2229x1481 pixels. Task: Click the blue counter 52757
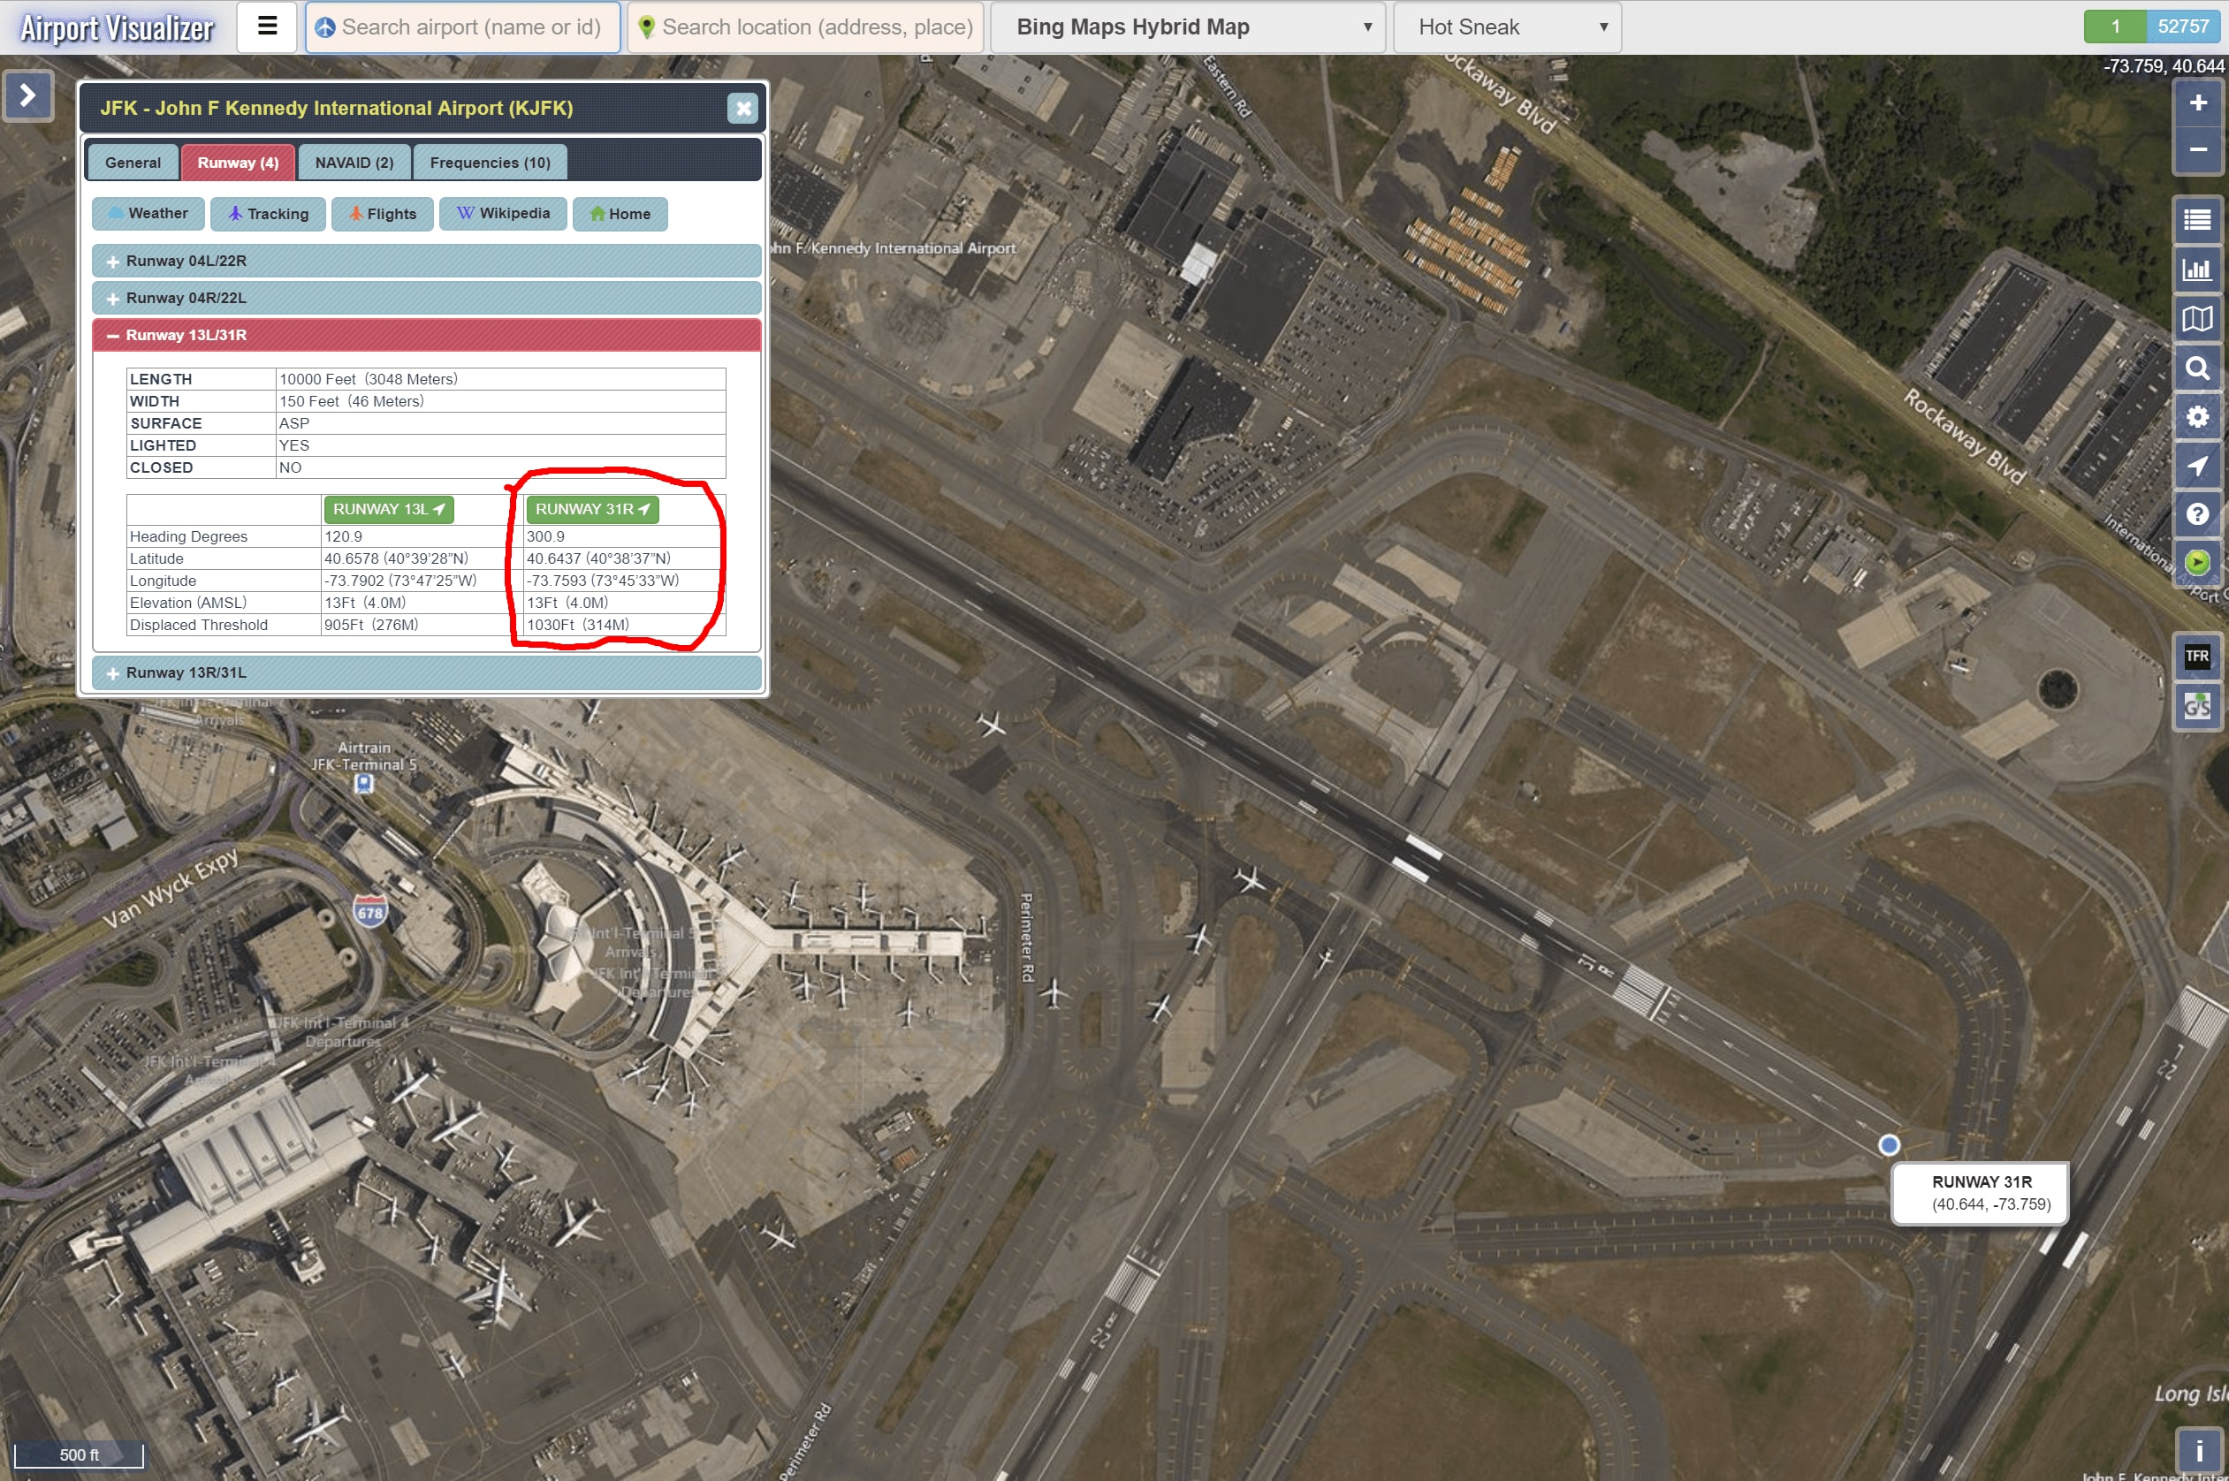pos(2183,27)
